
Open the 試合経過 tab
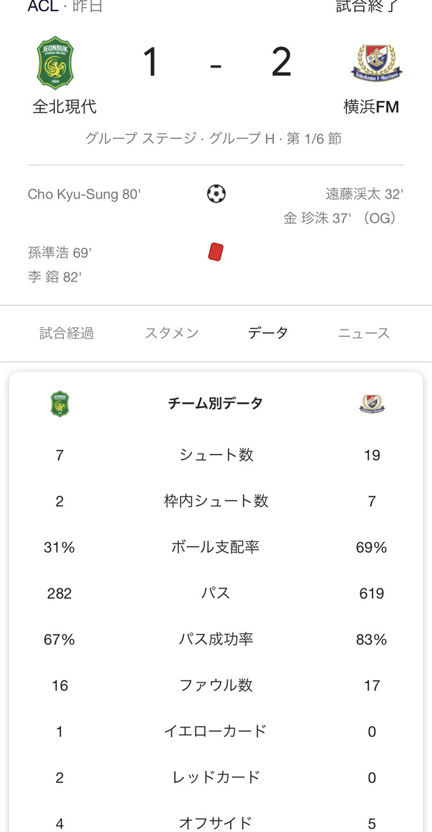click(x=66, y=334)
